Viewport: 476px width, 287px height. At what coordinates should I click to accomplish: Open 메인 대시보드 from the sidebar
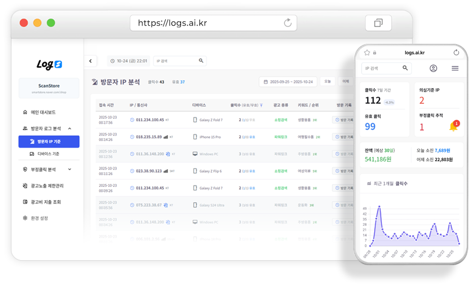coord(42,112)
